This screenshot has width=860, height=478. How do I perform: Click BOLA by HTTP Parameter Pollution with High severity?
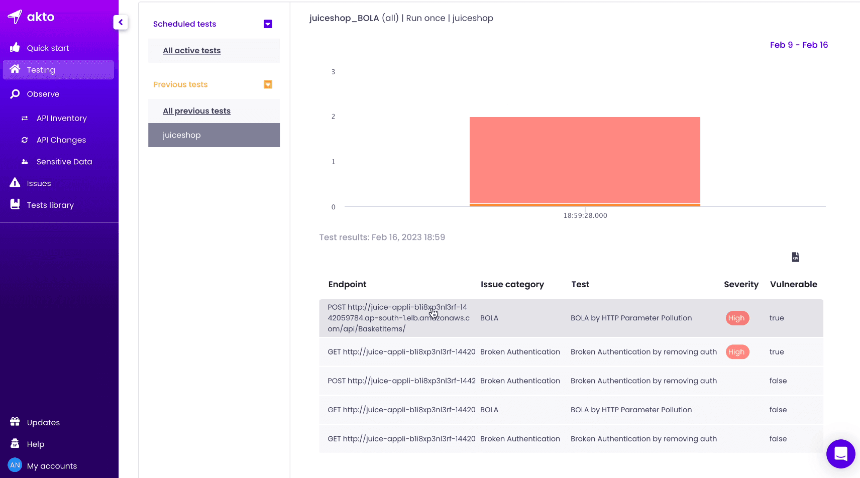coord(631,318)
